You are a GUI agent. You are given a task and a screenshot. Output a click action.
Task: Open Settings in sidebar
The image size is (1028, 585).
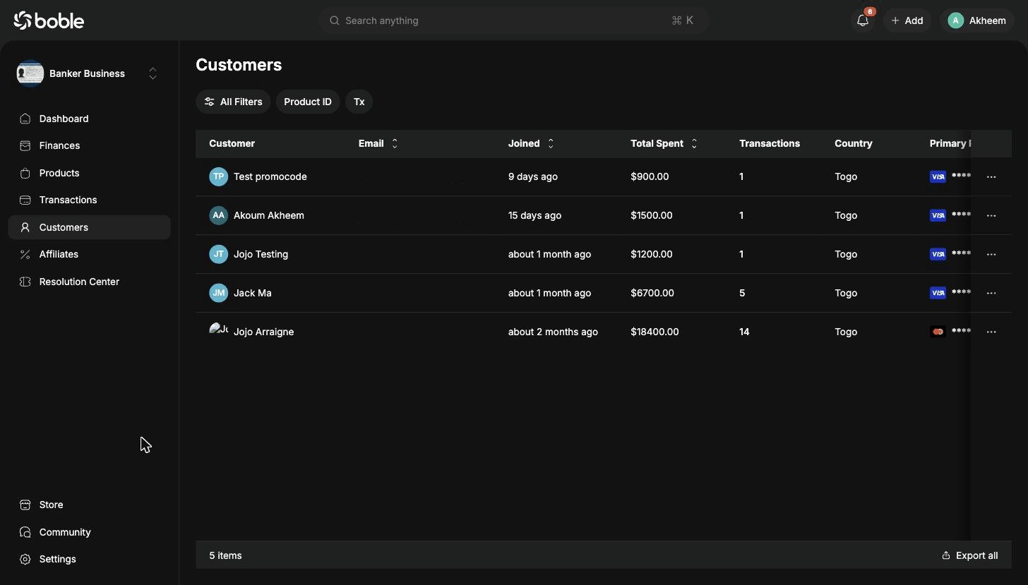(x=89, y=559)
